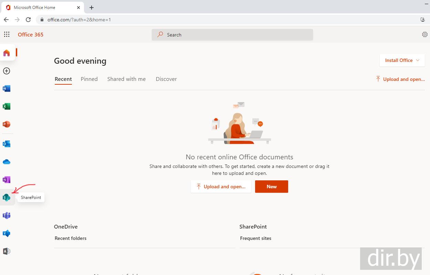The image size is (430, 275).
Task: Open Word from the sidebar
Action: [x=7, y=88]
